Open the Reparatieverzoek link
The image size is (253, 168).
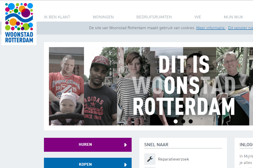pos(173,159)
